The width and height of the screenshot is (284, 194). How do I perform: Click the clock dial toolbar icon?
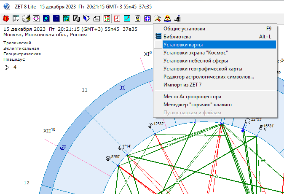(x=26, y=19)
